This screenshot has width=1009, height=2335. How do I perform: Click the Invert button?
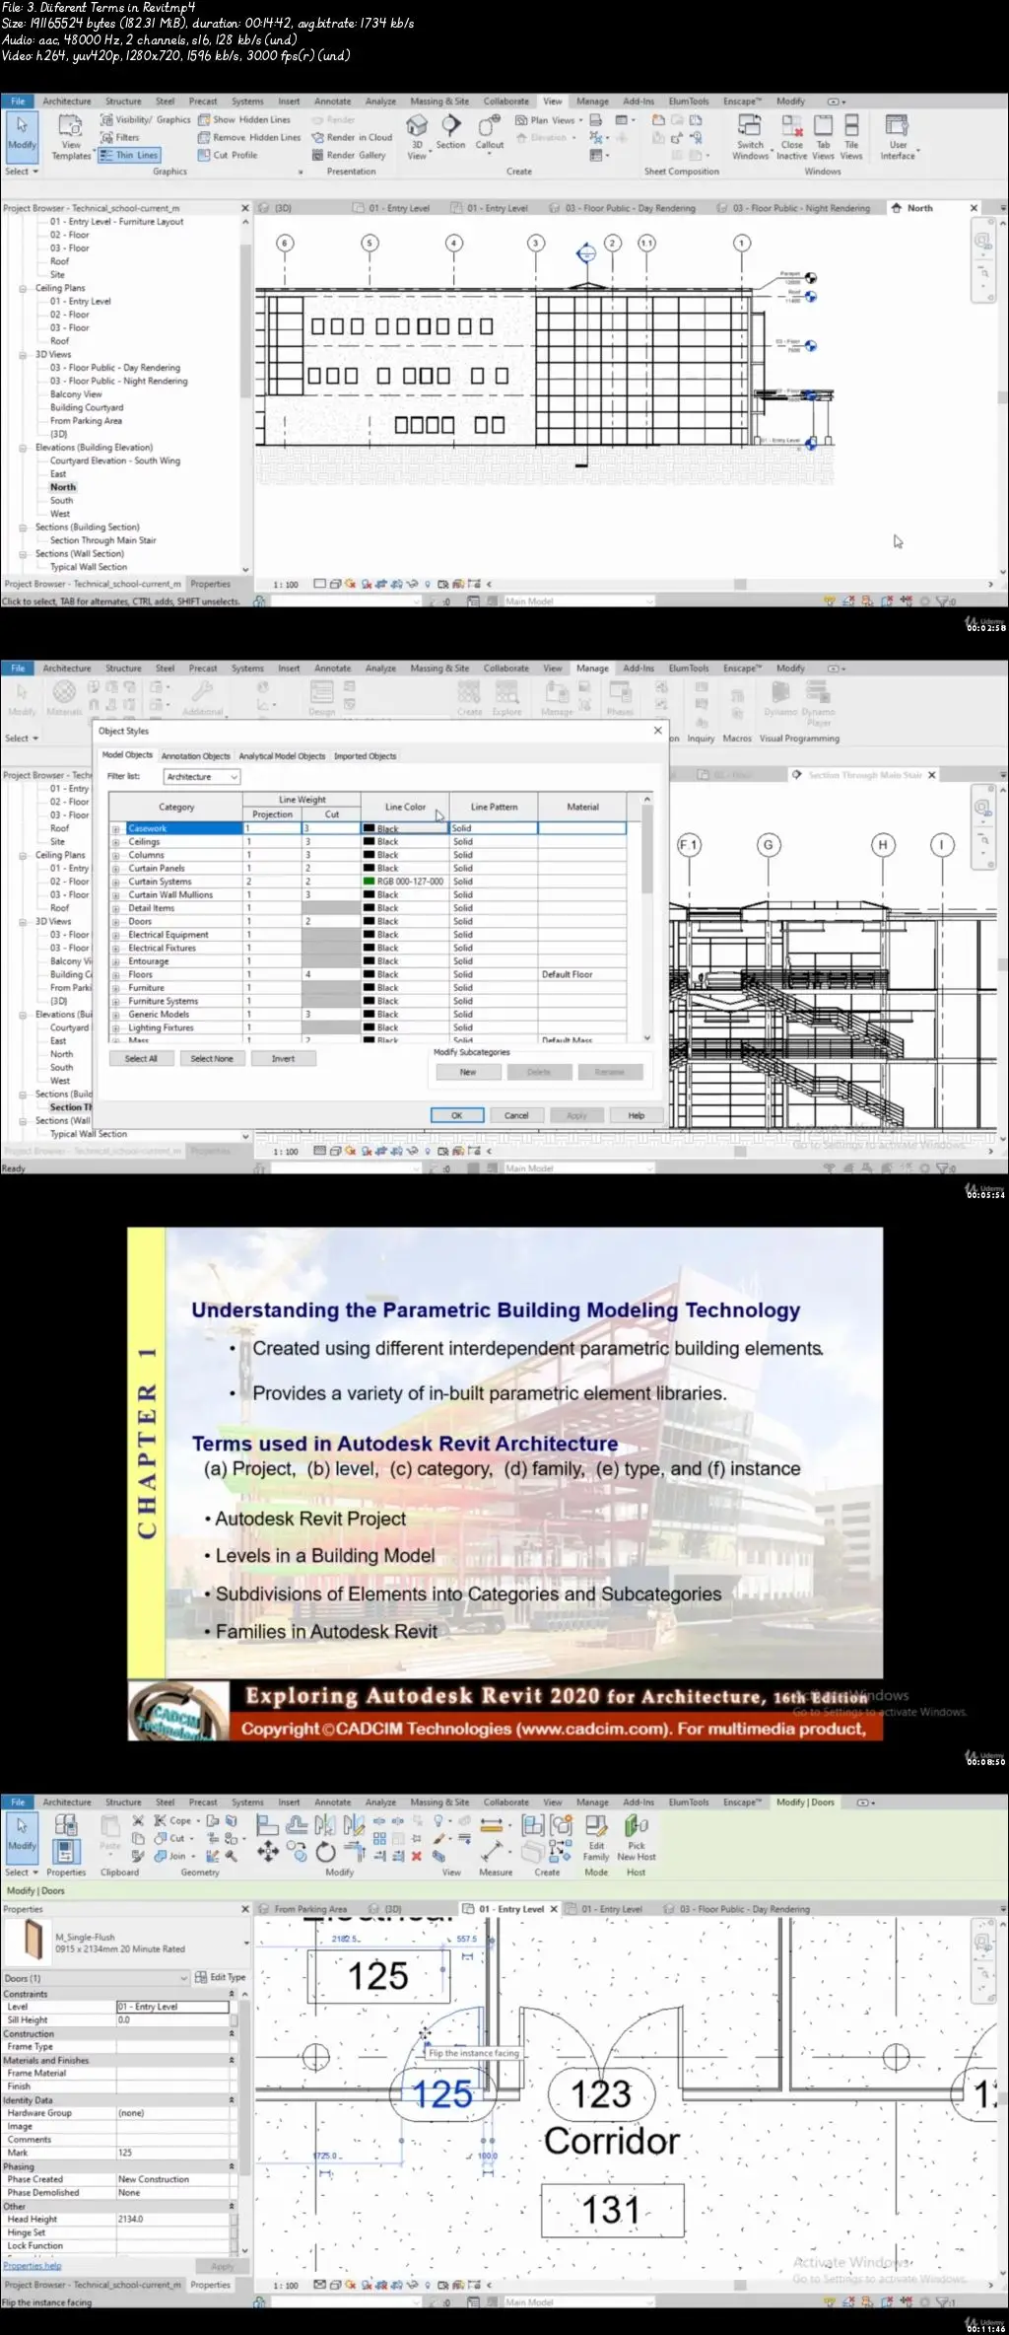coord(283,1058)
